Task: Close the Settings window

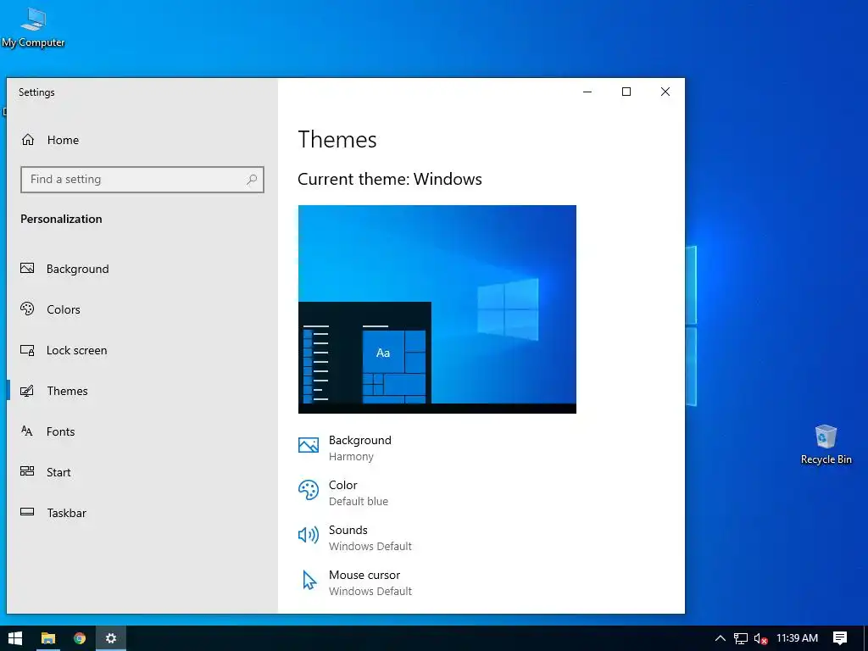Action: 665,92
